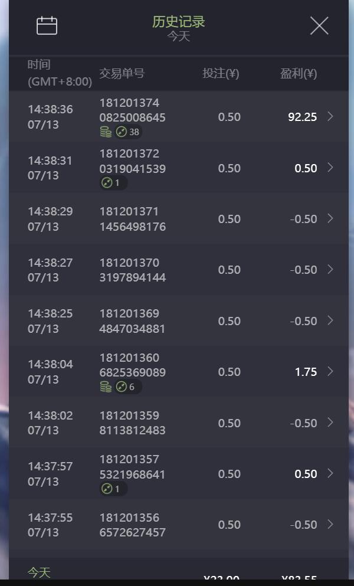Click the 今天 date filter label under title
This screenshot has height=586, width=354.
(x=178, y=36)
